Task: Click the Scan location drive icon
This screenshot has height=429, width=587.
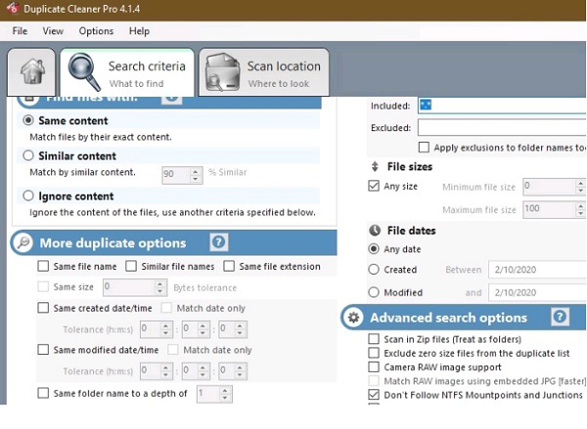Action: click(x=221, y=73)
